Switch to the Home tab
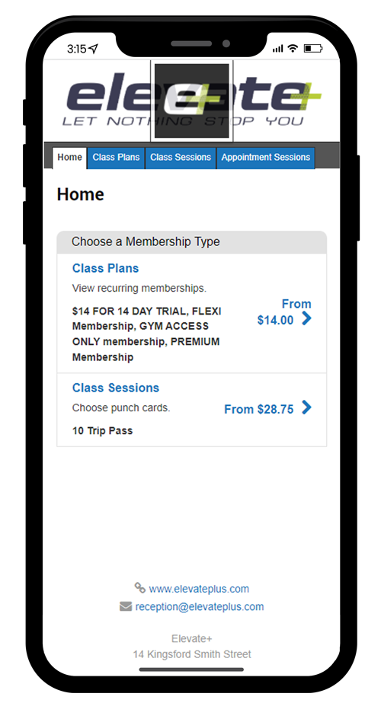The image size is (381, 703). (69, 158)
